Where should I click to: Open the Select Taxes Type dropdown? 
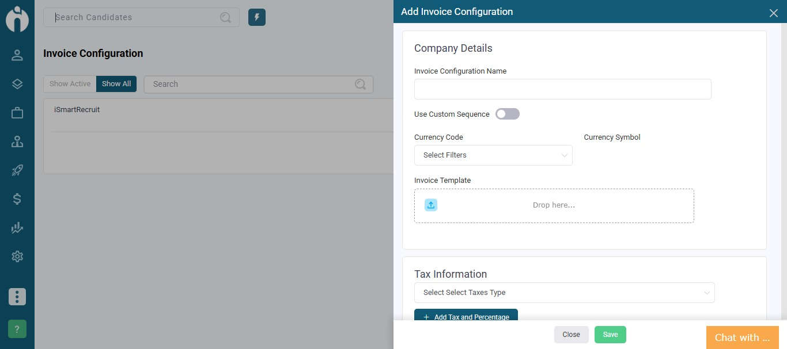(564, 293)
